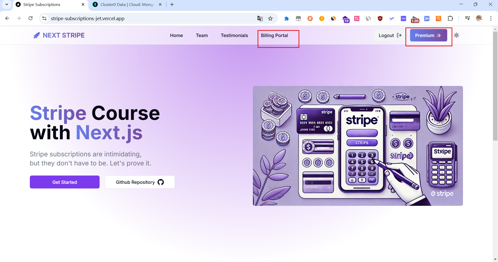Open the Billing Portal nav link
This screenshot has width=498, height=262.
pyautogui.click(x=274, y=35)
